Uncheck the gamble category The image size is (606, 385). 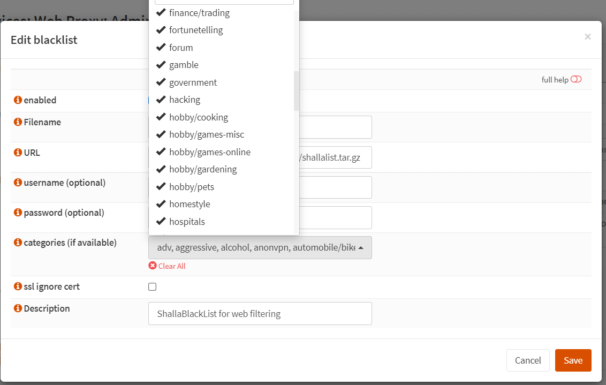[184, 65]
